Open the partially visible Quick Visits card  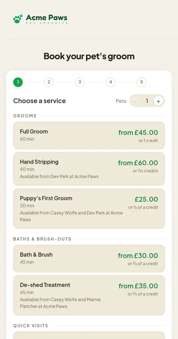(89, 335)
